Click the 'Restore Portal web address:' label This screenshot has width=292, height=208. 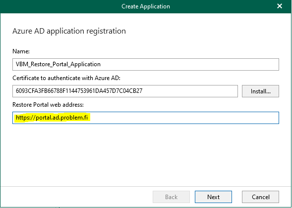coord(48,105)
